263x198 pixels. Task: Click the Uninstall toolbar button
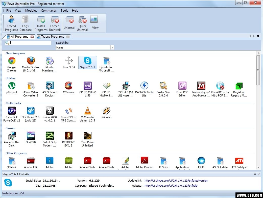tap(69, 23)
